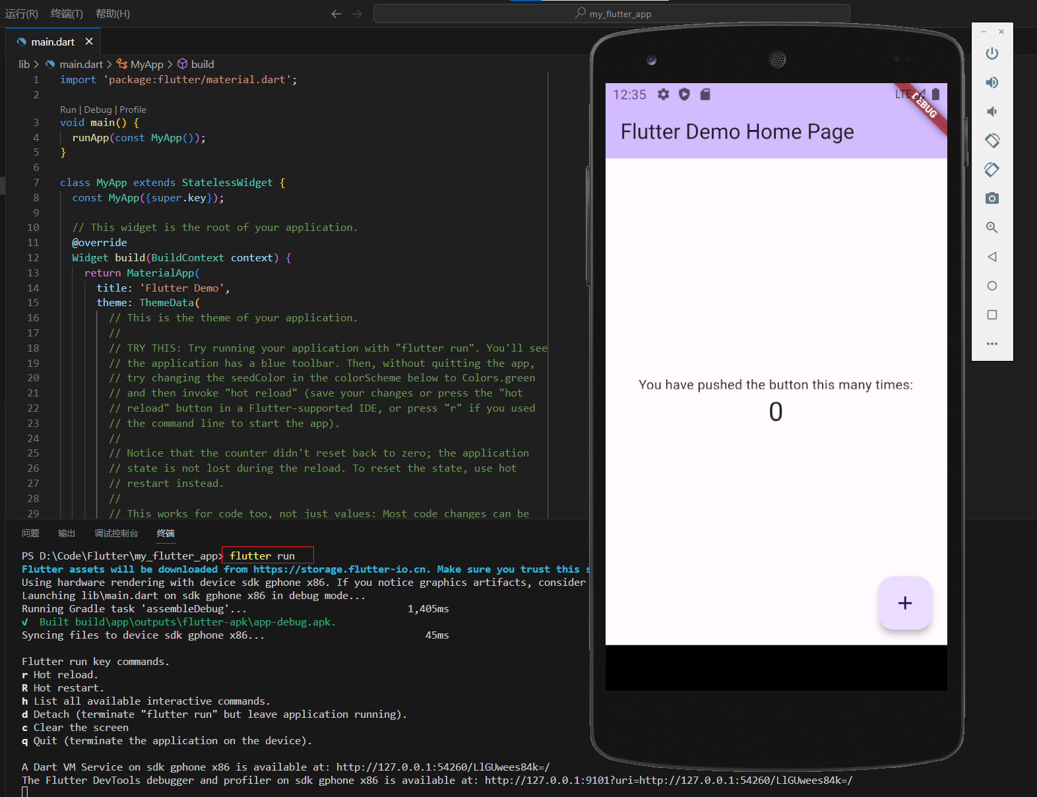The width and height of the screenshot is (1037, 797).
Task: Click 'Flutter Demo Home Page' app bar title
Action: pos(737,132)
